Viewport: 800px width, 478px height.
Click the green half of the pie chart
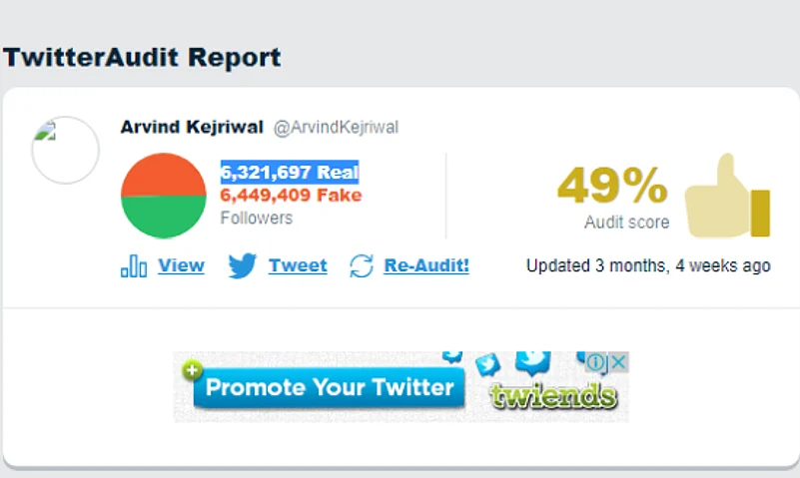pos(164,218)
